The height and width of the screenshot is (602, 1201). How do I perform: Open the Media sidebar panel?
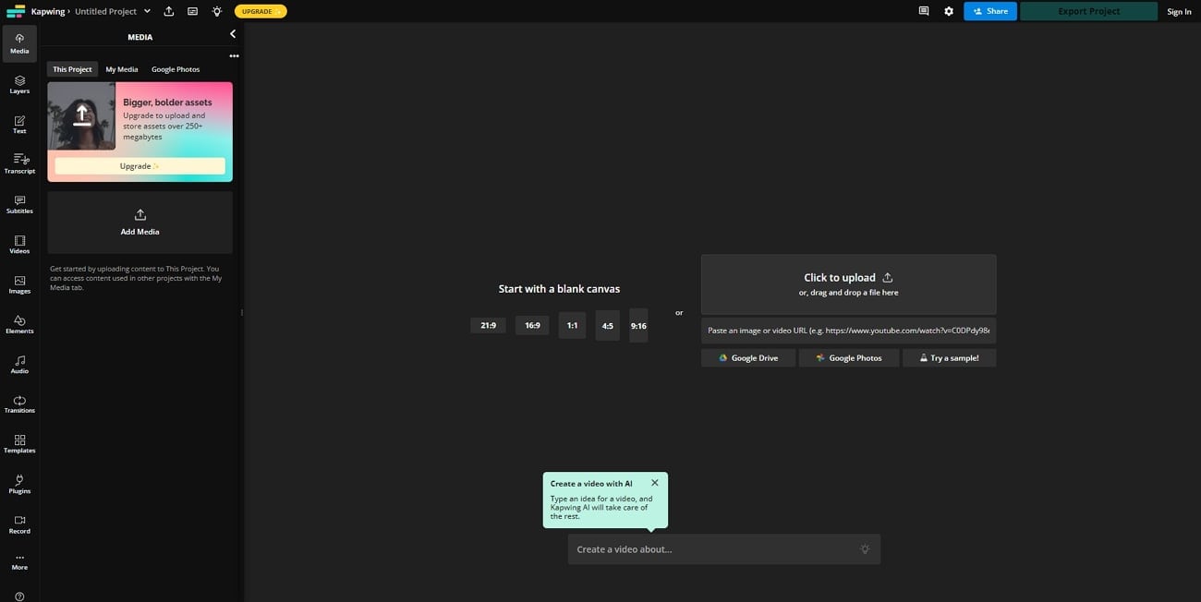19,43
